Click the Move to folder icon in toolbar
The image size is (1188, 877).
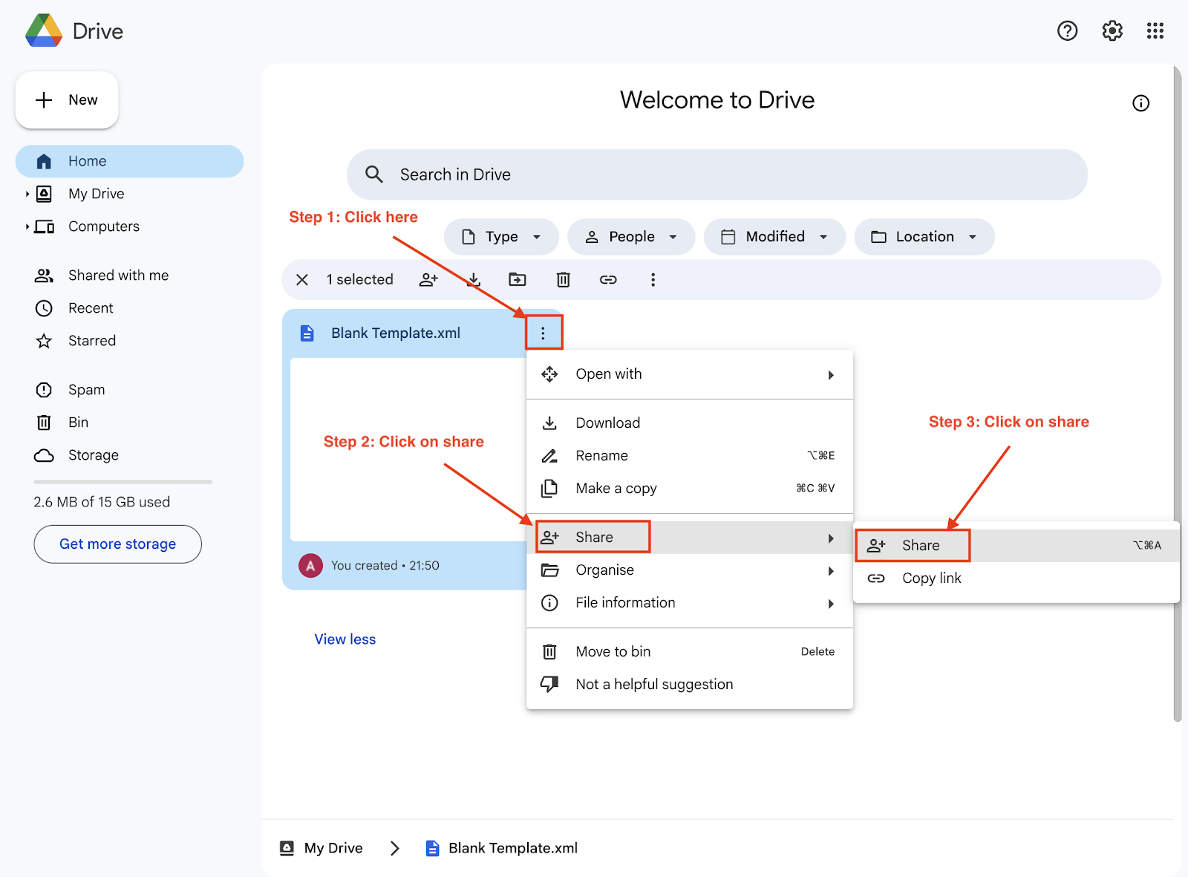coord(518,280)
